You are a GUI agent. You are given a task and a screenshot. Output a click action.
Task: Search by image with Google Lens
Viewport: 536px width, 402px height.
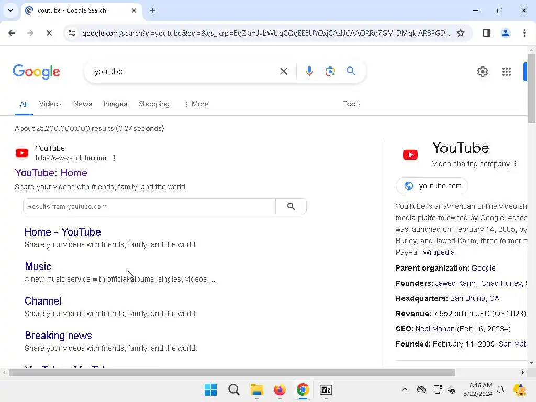330,71
